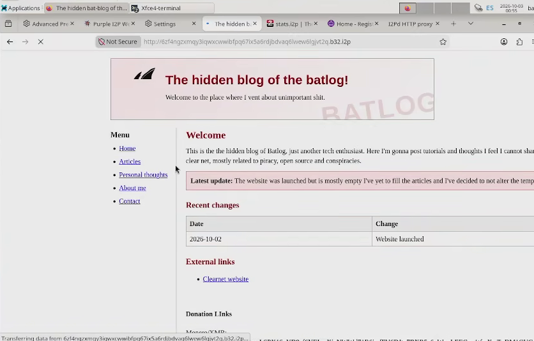
Task: Close the Purple I2P tab
Action: [x=133, y=24]
